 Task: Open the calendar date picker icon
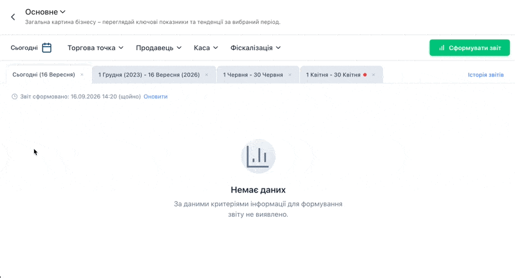pyautogui.click(x=46, y=48)
